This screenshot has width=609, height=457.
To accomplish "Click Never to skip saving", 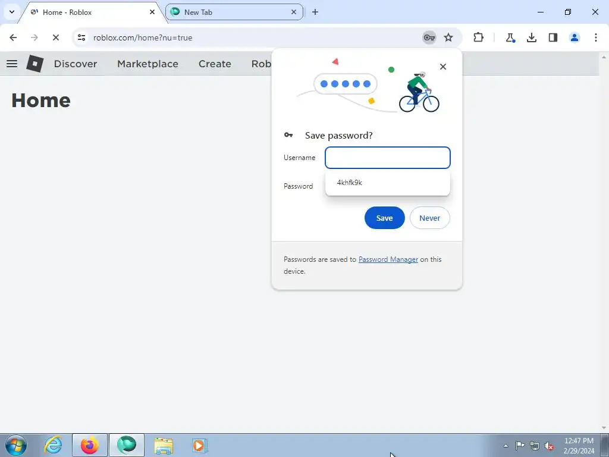I will tap(429, 218).
